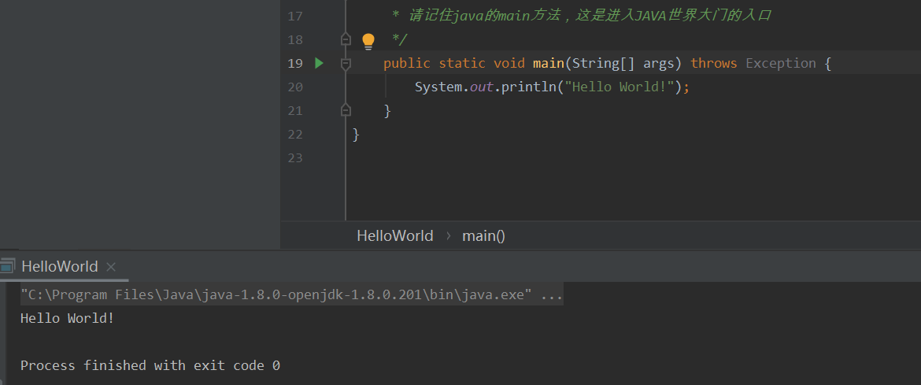Click the Hello World! console output line

click(68, 319)
